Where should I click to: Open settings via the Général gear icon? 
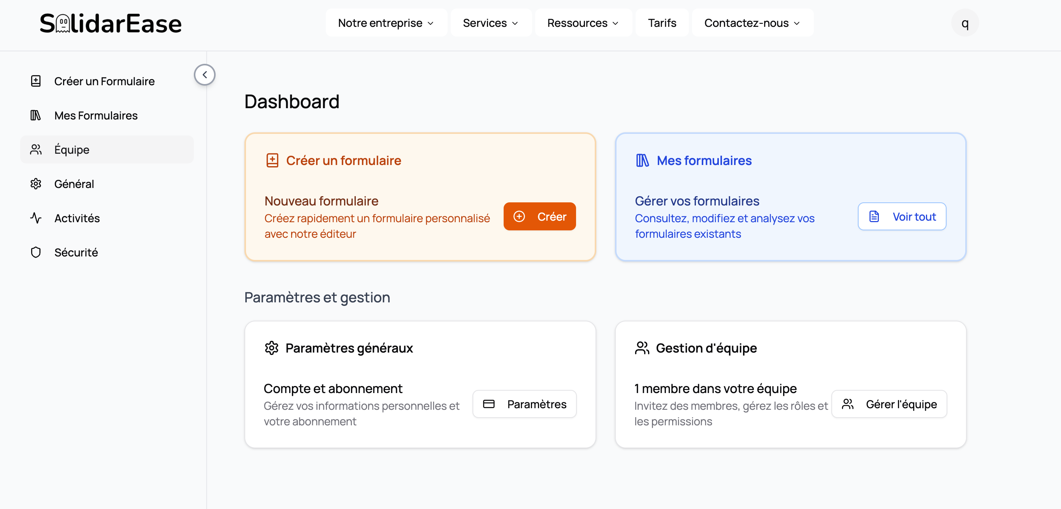tap(36, 184)
